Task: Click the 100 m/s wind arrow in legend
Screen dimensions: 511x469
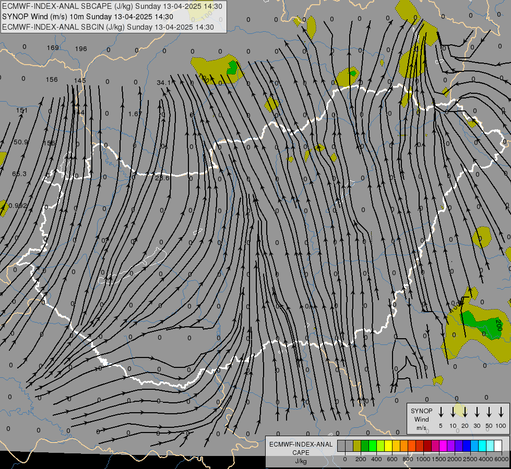Action: point(501,412)
